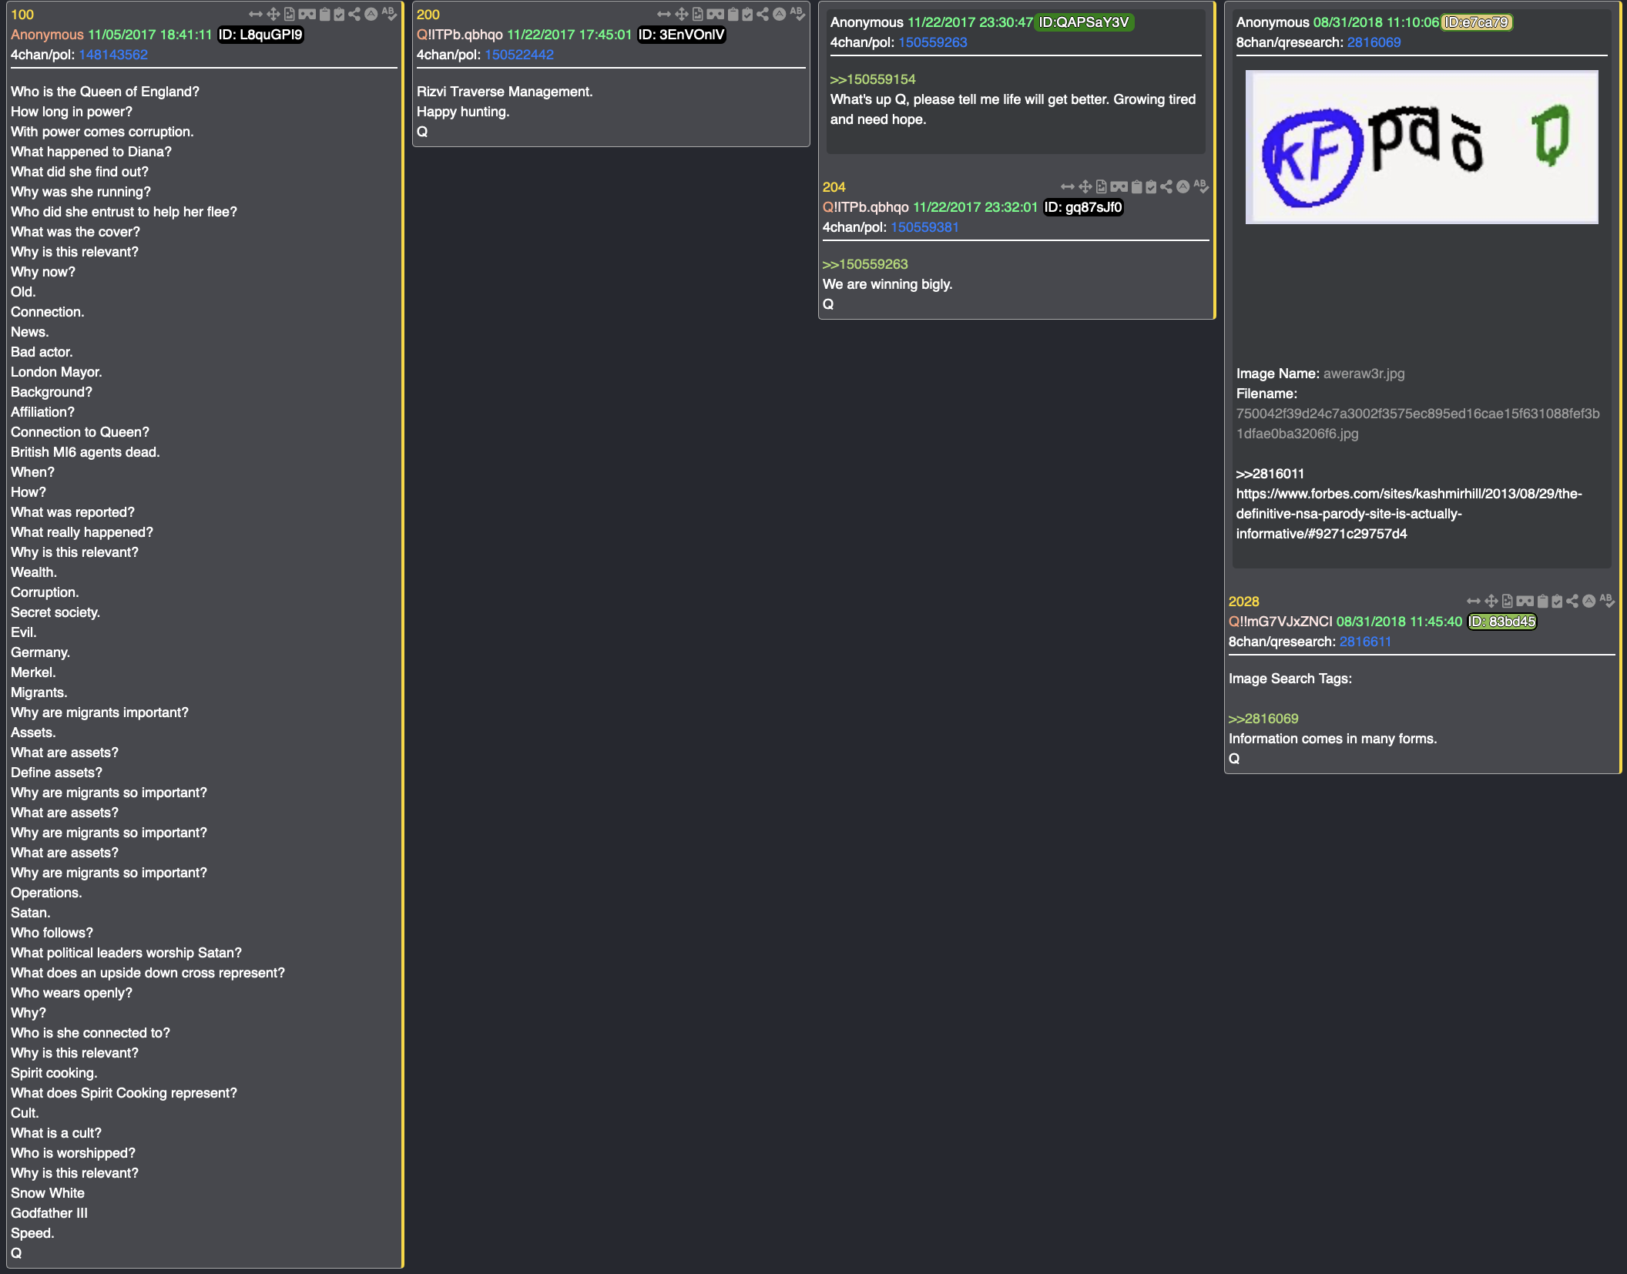Click horizontal-arrows icon on post 100
This screenshot has width=1627, height=1274.
pyautogui.click(x=256, y=15)
